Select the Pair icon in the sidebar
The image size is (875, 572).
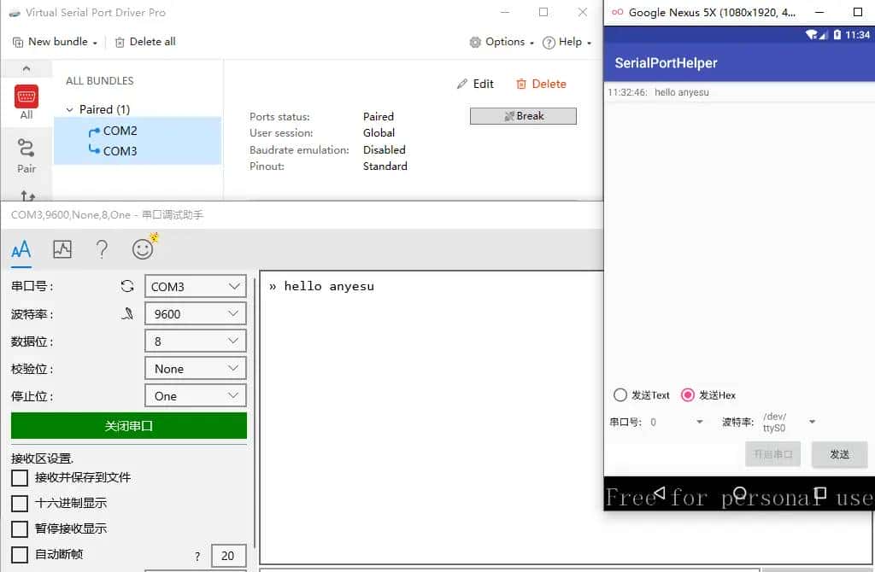pos(26,155)
